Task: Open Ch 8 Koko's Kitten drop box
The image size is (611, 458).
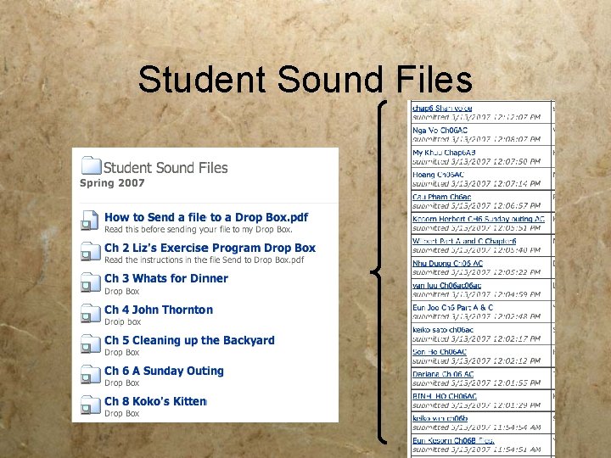Action: 155,401
